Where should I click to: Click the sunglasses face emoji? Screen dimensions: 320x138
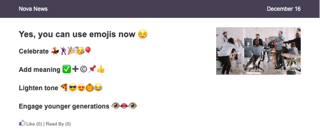tap(73, 88)
